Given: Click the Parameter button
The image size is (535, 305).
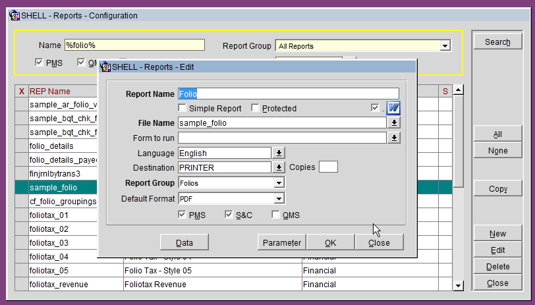Looking at the screenshot, I should click(281, 242).
